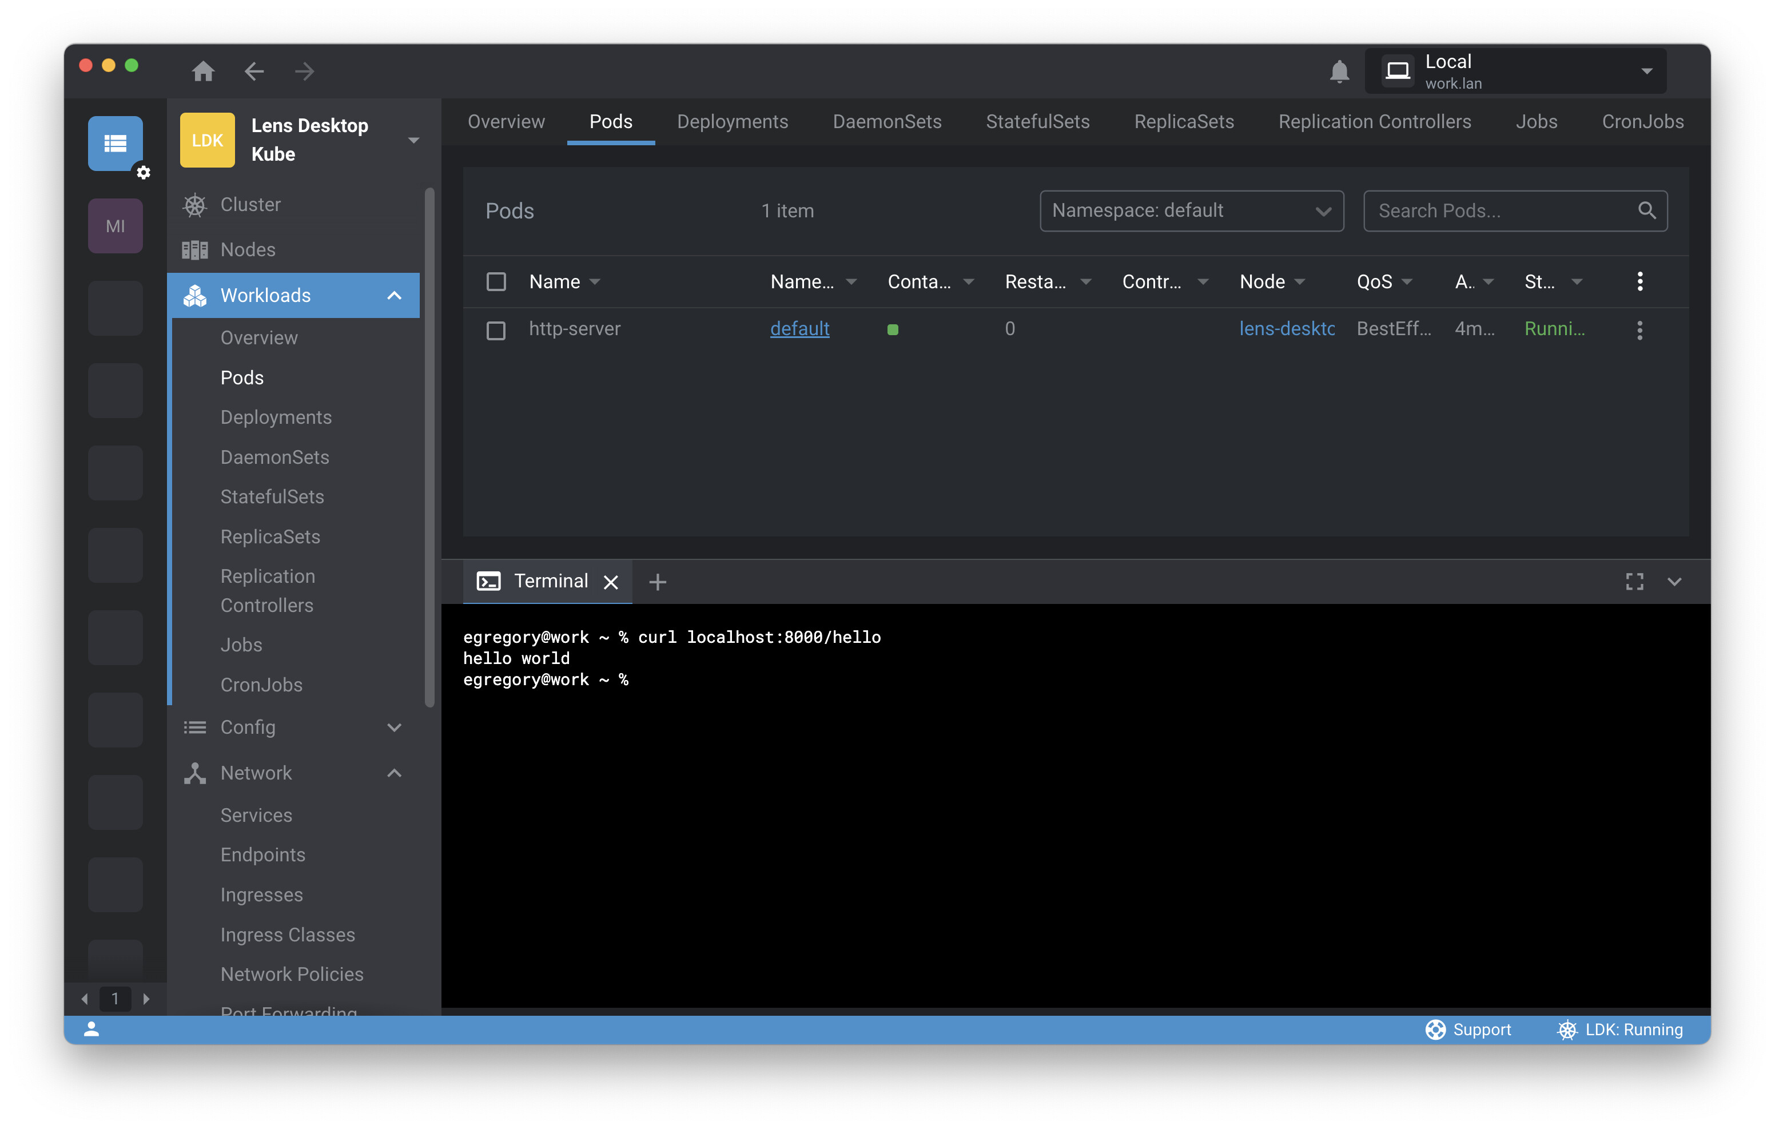Click the catalog list icon in hotbar
The image size is (1775, 1129).
click(115, 143)
